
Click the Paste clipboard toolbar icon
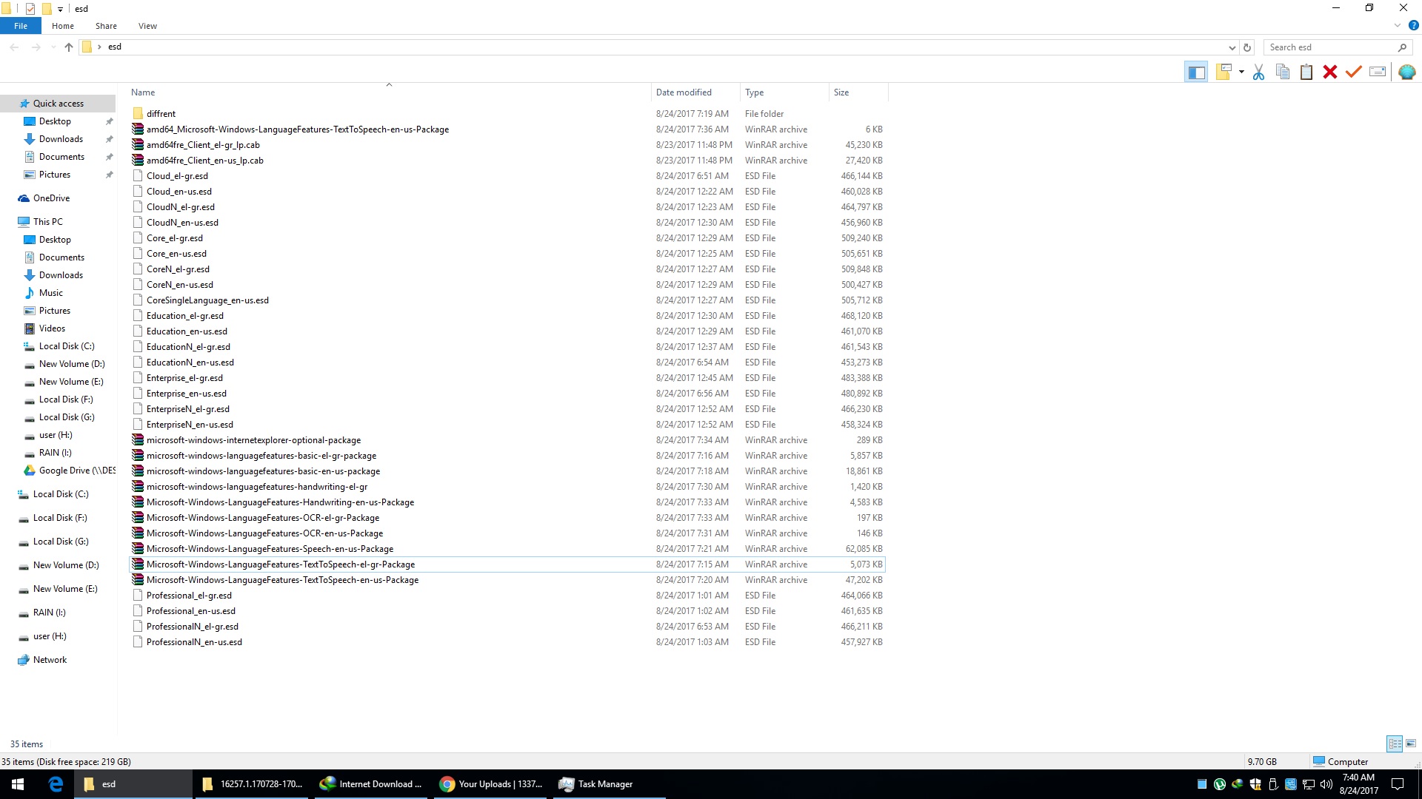1306,72
